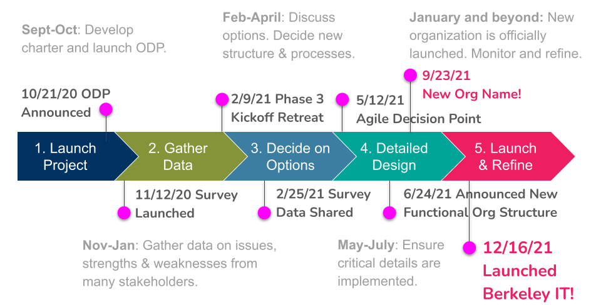Select the Nov-Jan gather data description
Image resolution: width=601 pixels, height=305 pixels.
pos(180,263)
